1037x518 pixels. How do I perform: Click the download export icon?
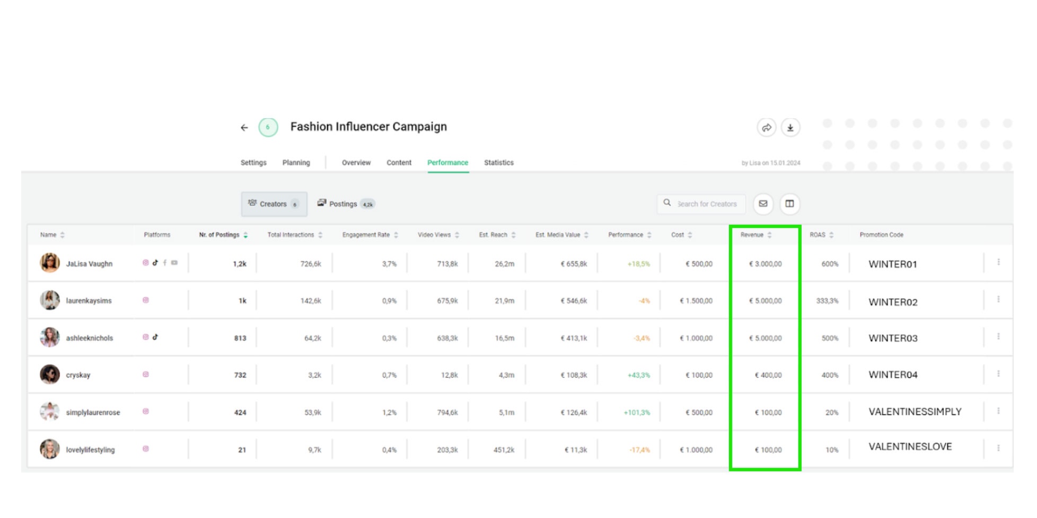(790, 127)
